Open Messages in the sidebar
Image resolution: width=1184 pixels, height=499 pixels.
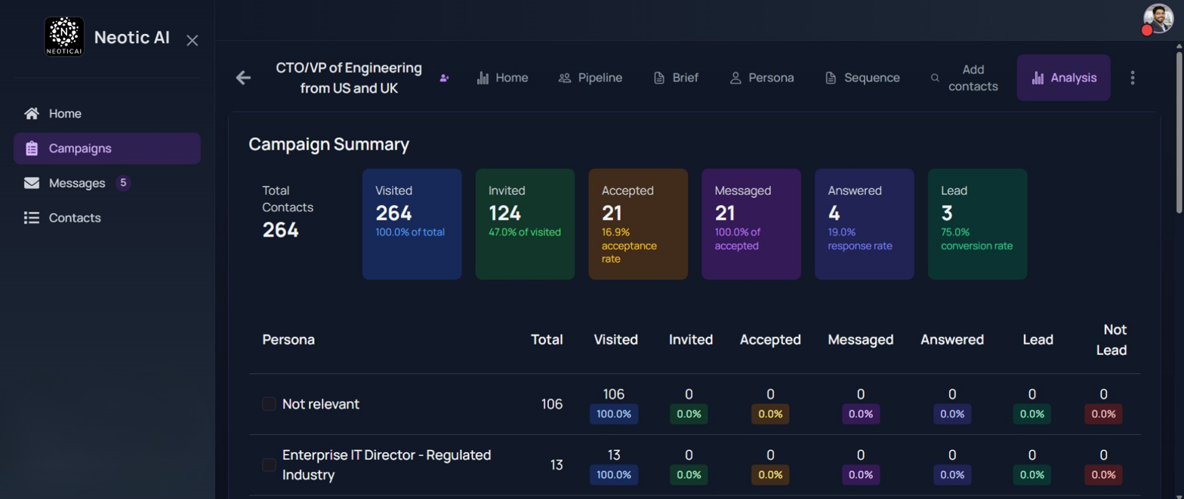tap(107, 183)
